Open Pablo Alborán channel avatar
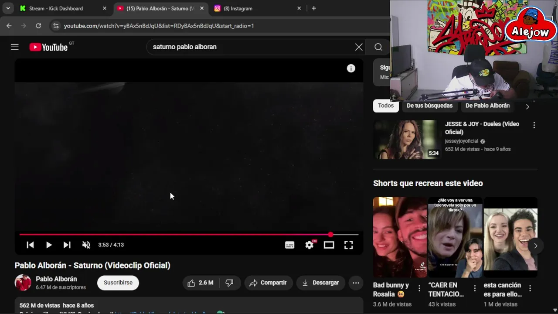The width and height of the screenshot is (558, 314). tap(23, 283)
